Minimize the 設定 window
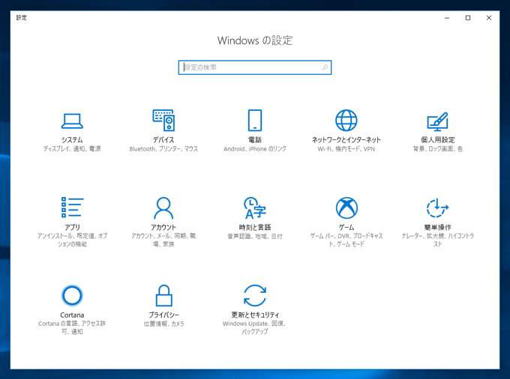 [447, 18]
